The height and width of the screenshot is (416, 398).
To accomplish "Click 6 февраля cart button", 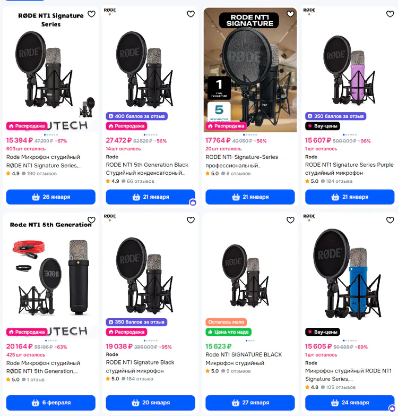I will 51,403.
